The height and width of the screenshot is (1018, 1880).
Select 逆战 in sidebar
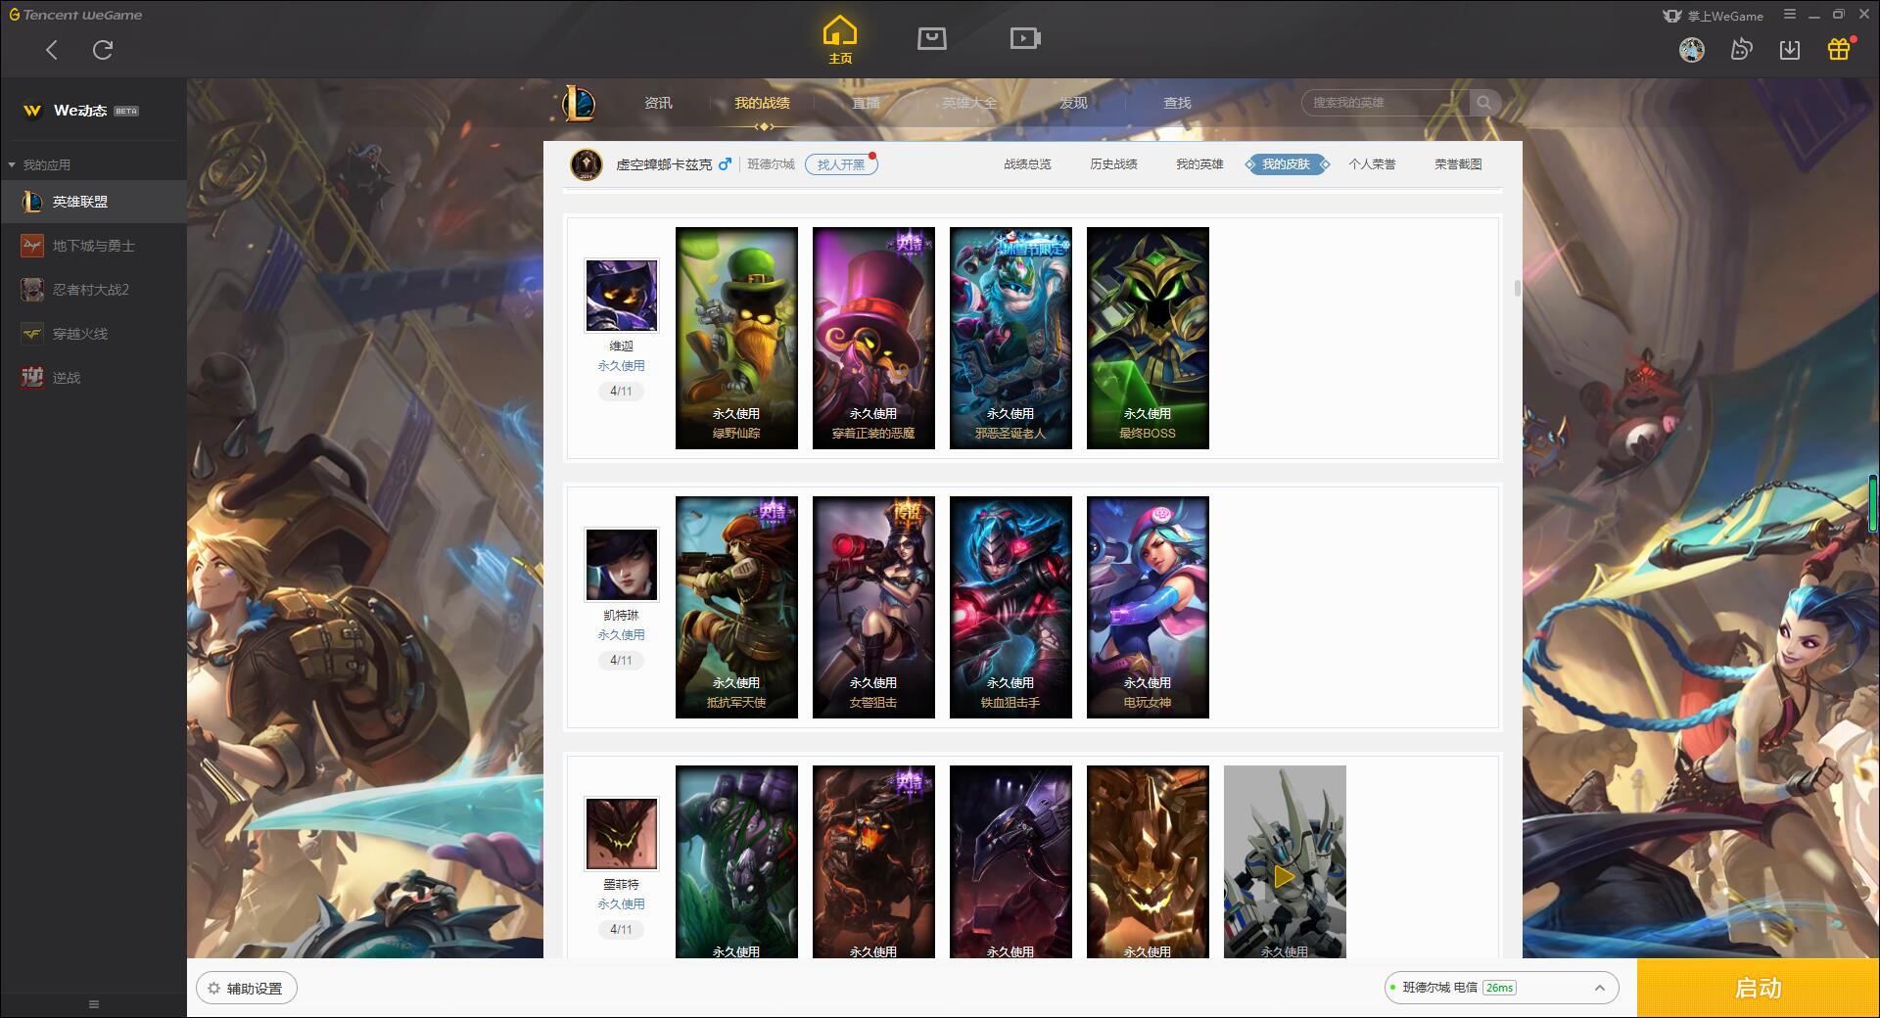[93, 378]
